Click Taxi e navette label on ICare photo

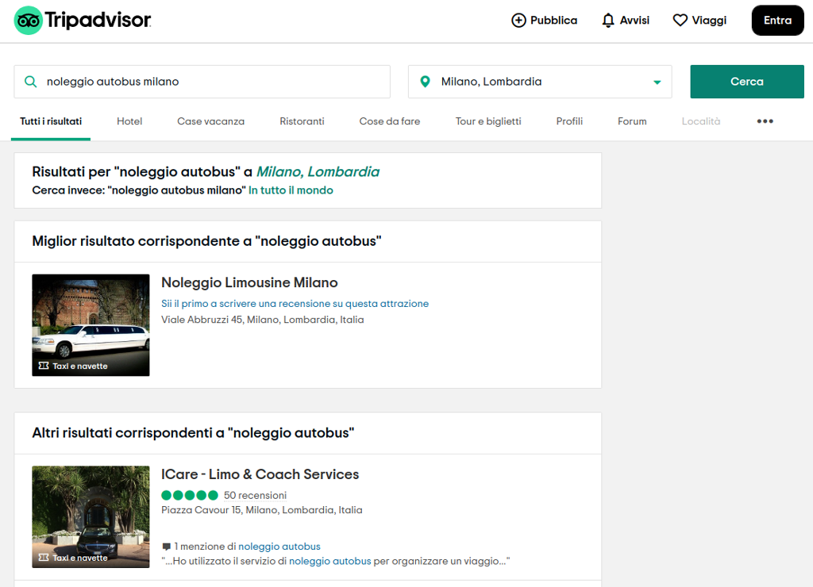pyautogui.click(x=80, y=558)
